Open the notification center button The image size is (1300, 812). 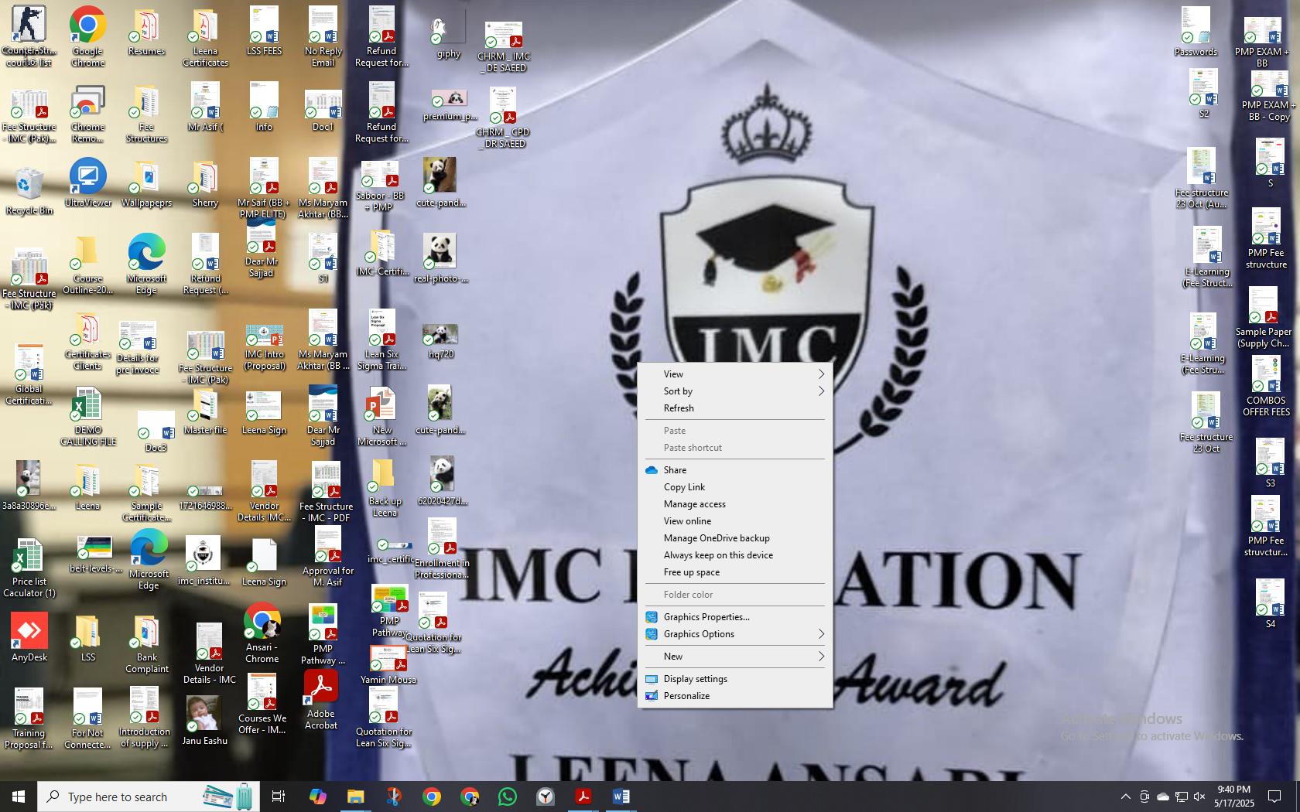[1274, 797]
